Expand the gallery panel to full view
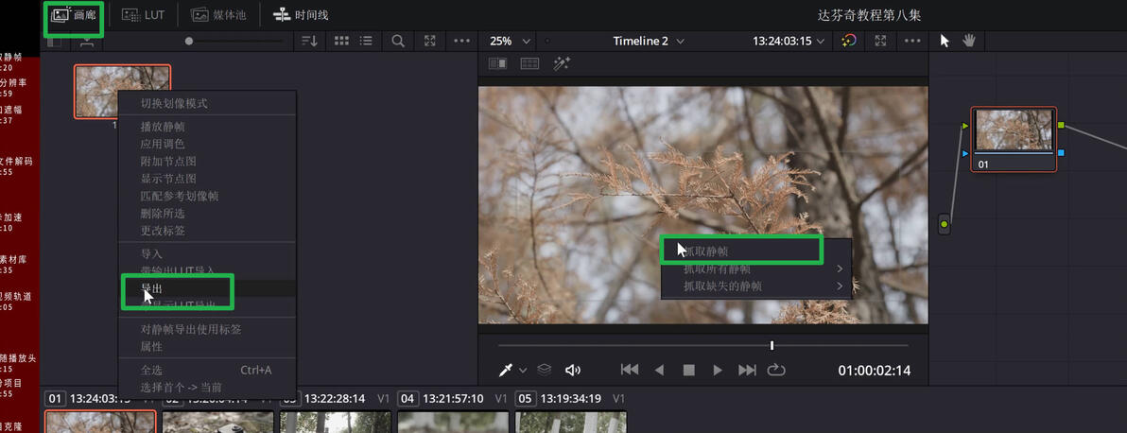 tap(430, 41)
